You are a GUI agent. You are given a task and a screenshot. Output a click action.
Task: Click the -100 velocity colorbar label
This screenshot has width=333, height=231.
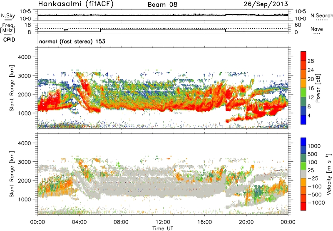314,186
